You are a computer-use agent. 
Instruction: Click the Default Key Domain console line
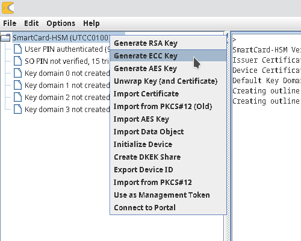(267, 80)
